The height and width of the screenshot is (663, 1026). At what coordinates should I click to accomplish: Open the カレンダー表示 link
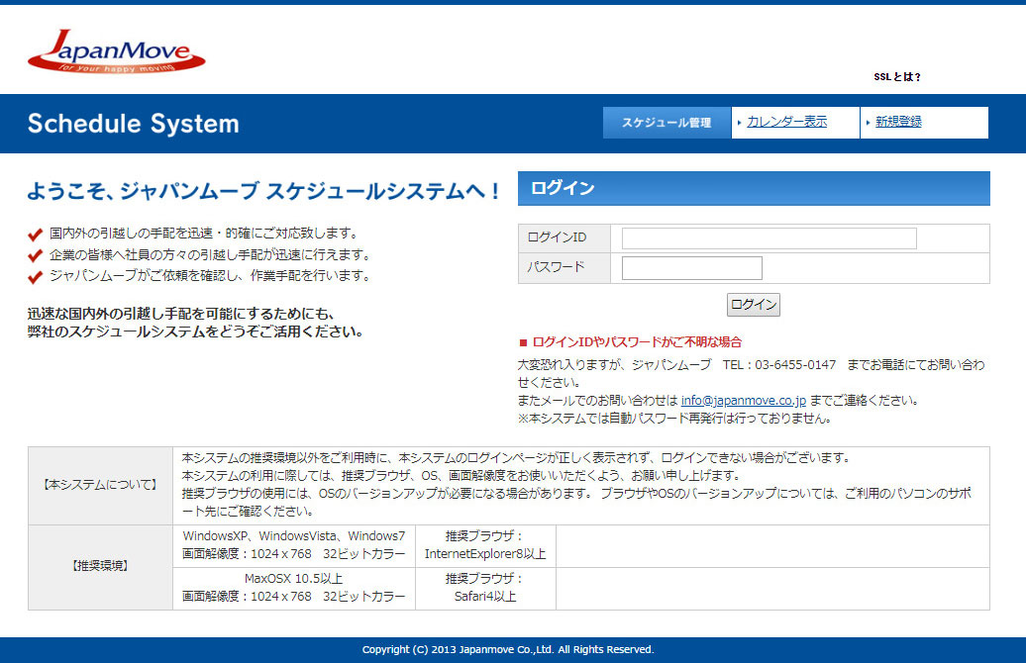tap(786, 122)
